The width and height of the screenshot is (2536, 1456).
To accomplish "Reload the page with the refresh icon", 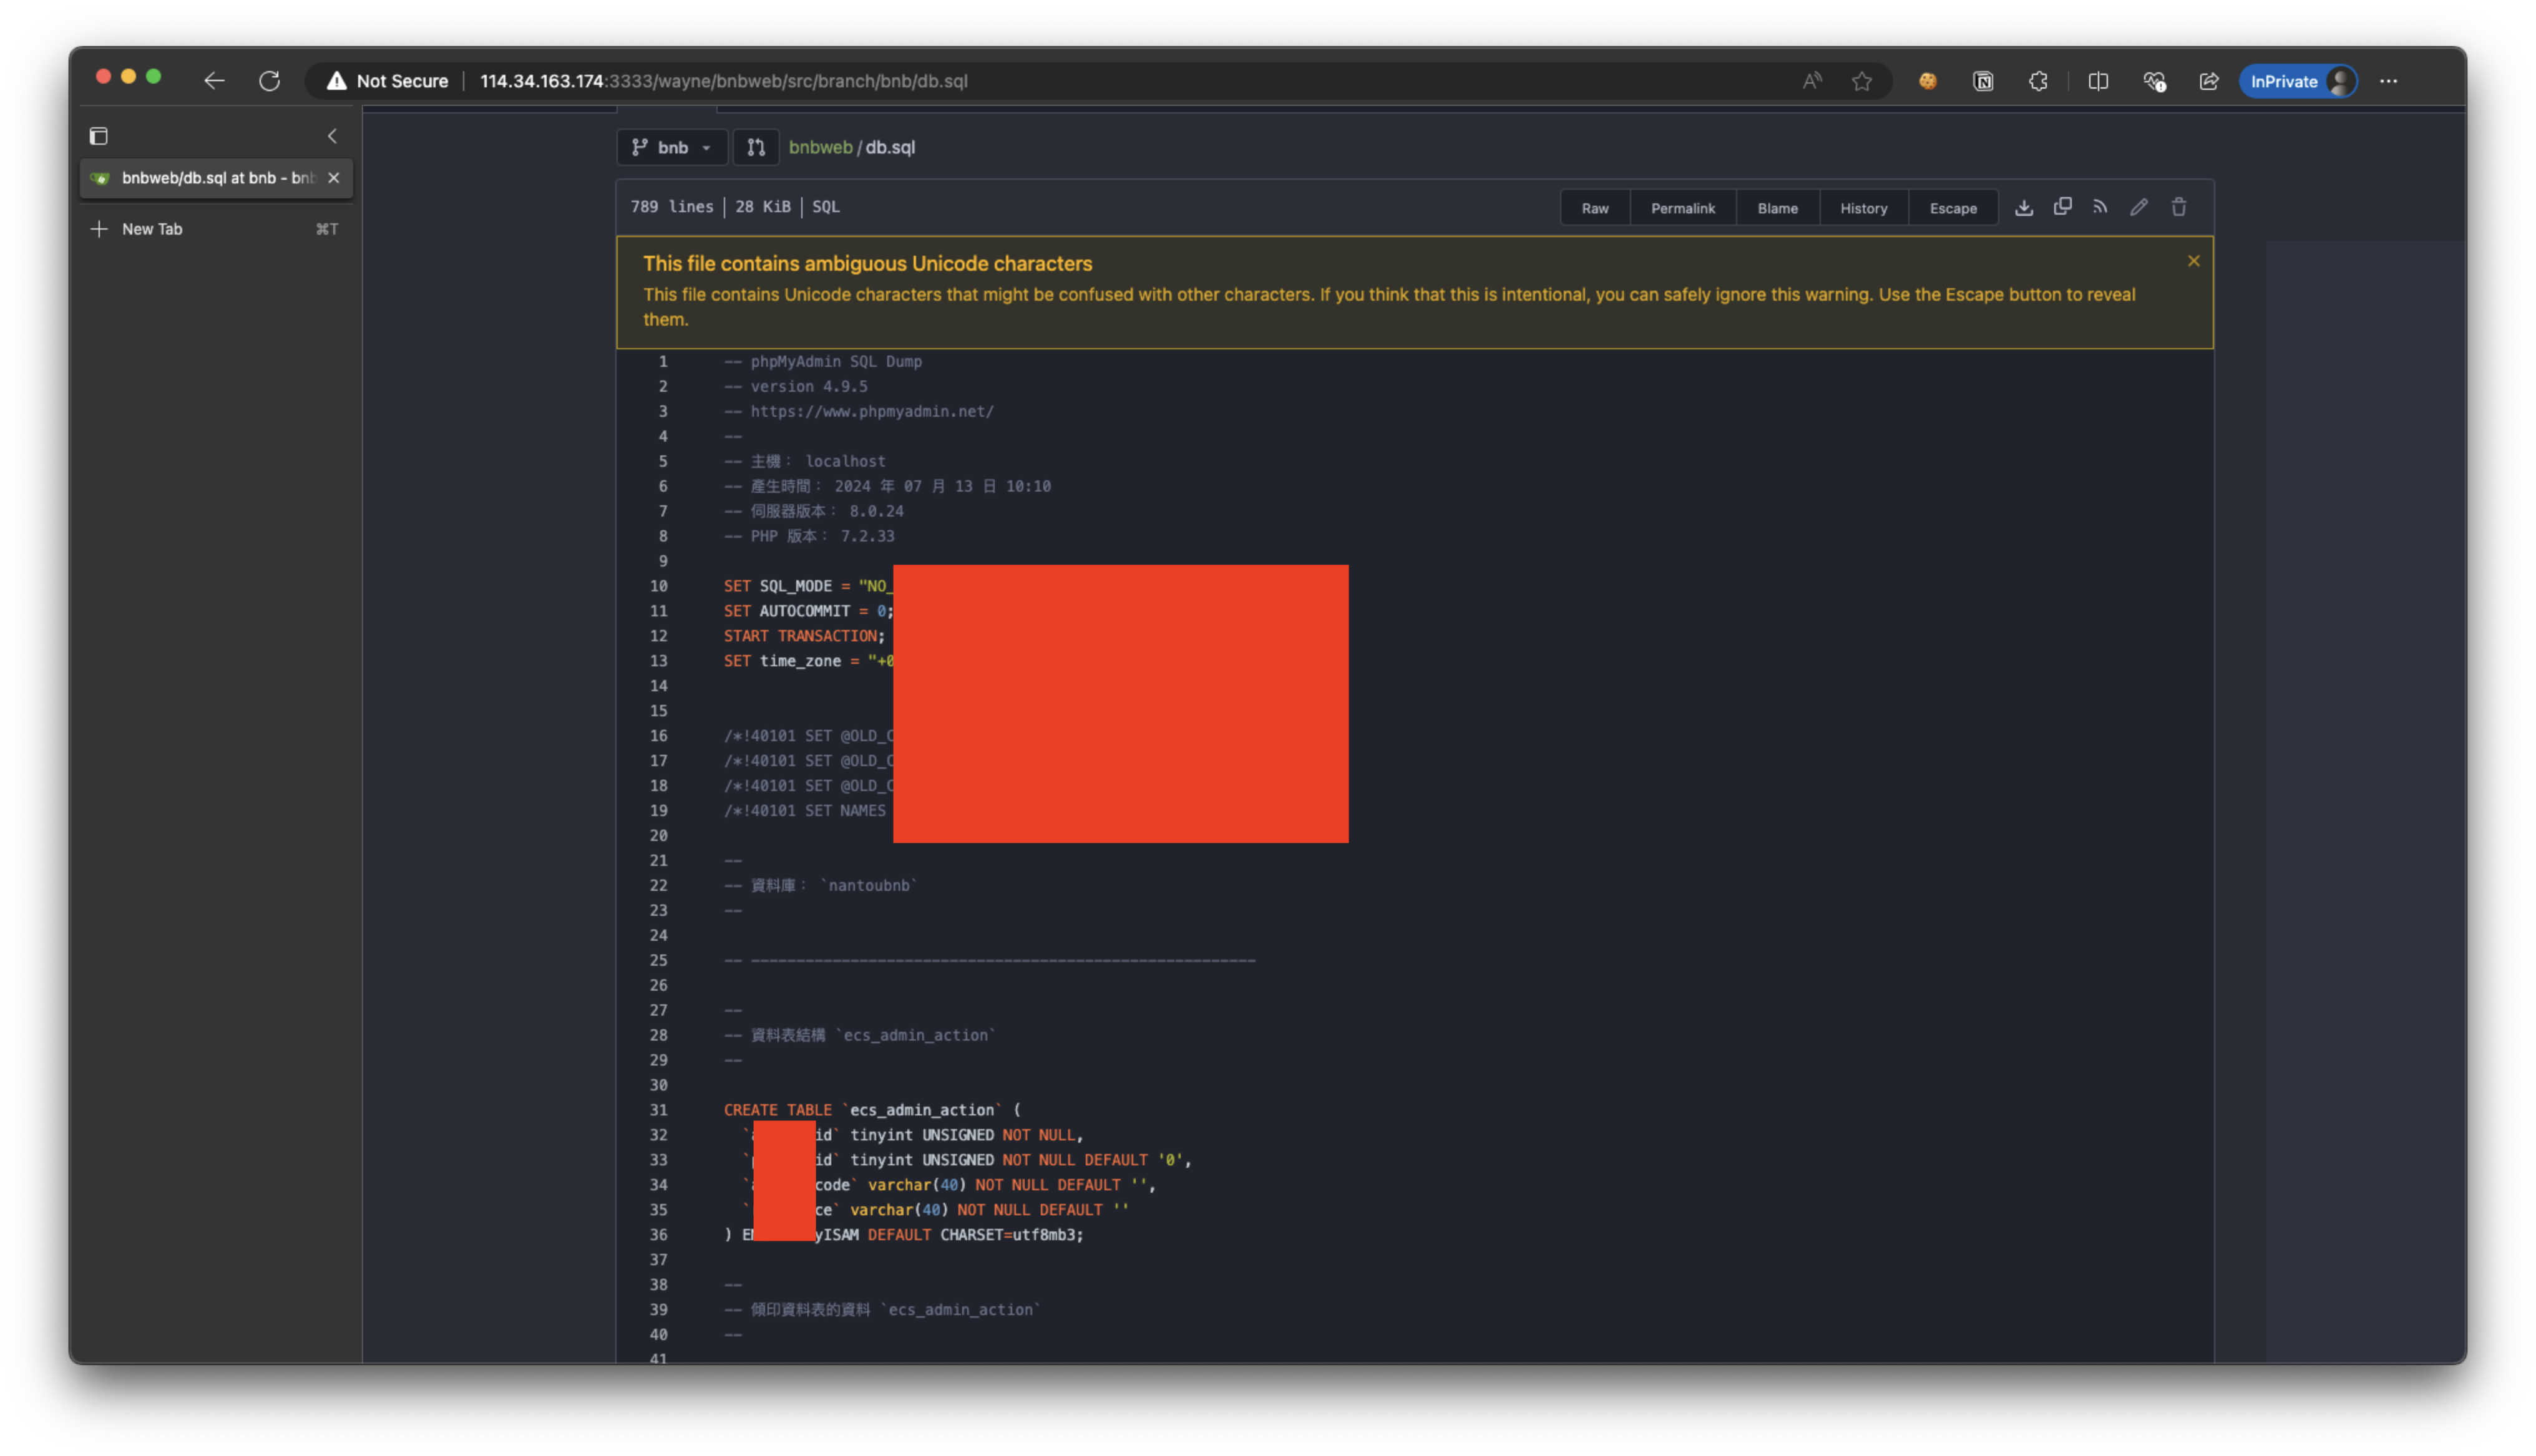I will pyautogui.click(x=269, y=81).
